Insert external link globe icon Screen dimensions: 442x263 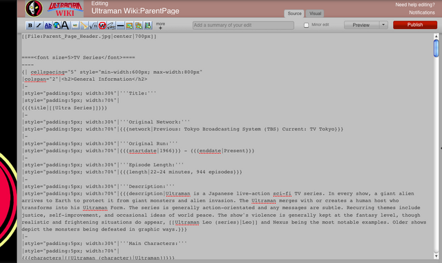57,26
